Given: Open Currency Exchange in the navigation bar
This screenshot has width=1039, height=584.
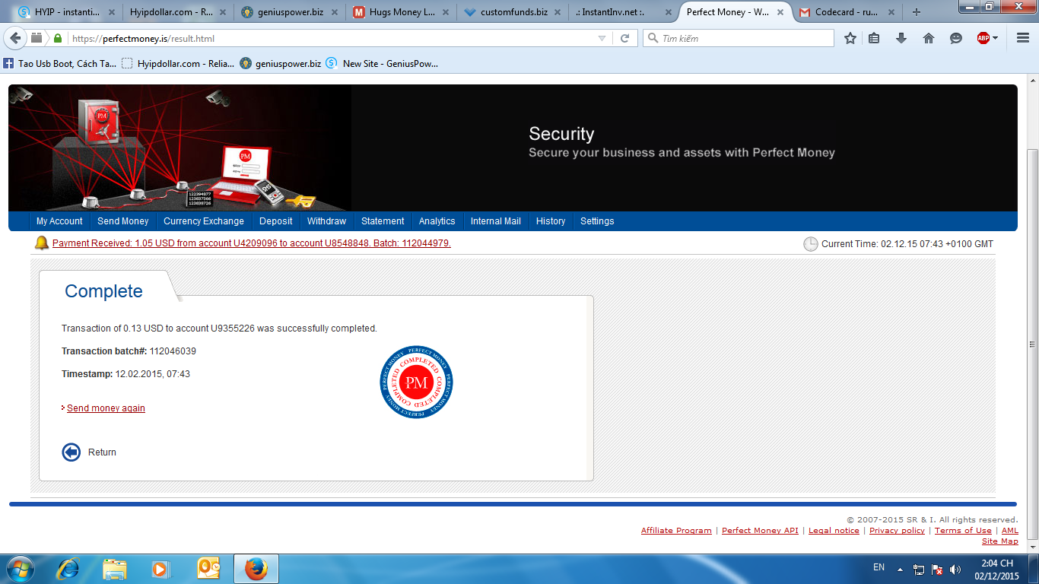Looking at the screenshot, I should click(204, 221).
